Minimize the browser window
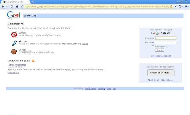This screenshot has height=115, width=190. [178, 1]
